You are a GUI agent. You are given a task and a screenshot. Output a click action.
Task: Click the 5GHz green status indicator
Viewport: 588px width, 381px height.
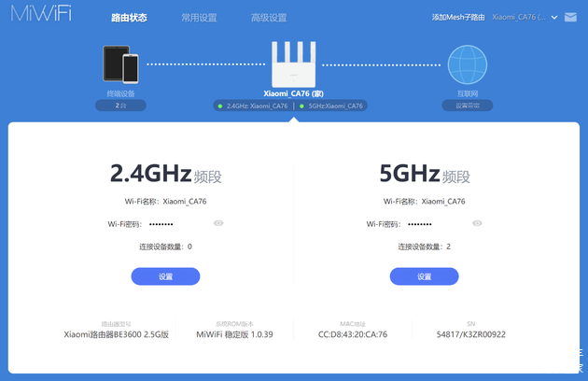point(301,106)
